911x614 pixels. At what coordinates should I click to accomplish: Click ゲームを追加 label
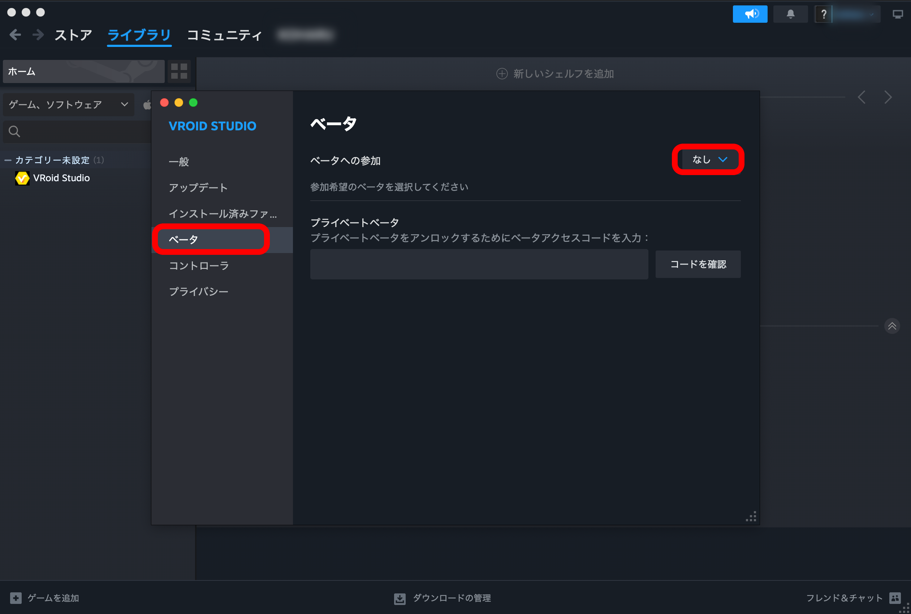pos(53,598)
